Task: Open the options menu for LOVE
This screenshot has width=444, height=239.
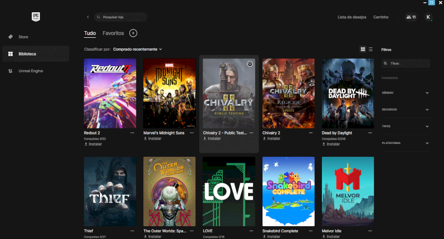Action: pos(251,231)
